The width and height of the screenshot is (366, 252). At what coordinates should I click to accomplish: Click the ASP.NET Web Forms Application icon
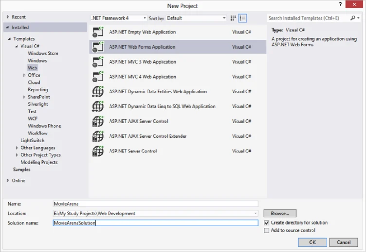98,47
